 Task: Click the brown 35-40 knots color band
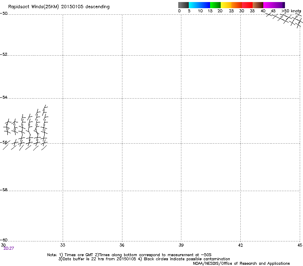coord(258,5)
